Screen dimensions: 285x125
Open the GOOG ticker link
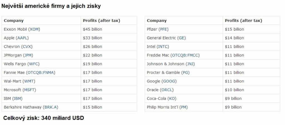coord(169,81)
